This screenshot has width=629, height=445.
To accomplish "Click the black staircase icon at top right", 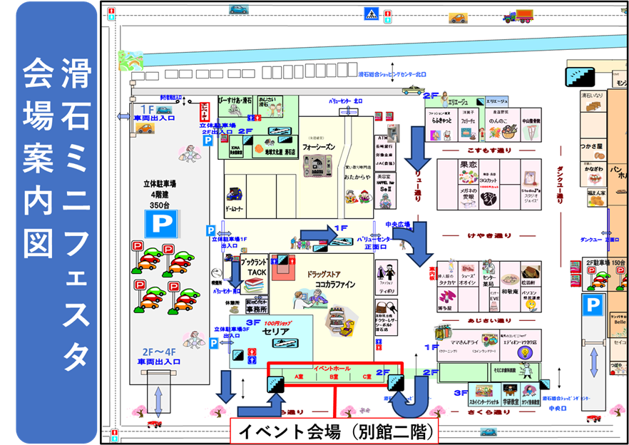I will [x=577, y=76].
